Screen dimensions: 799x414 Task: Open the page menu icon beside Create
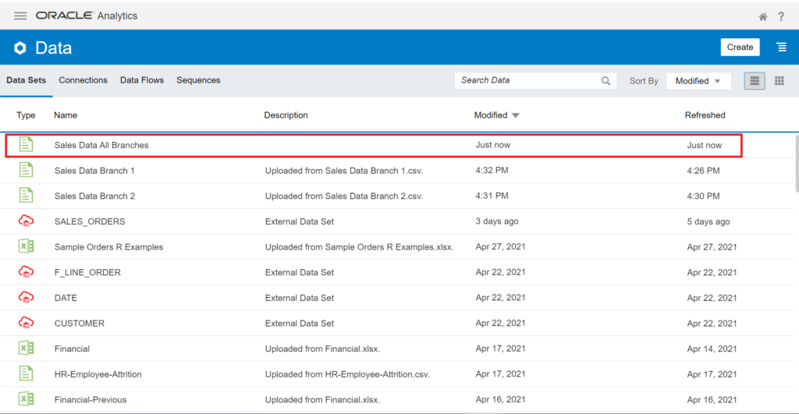(781, 48)
